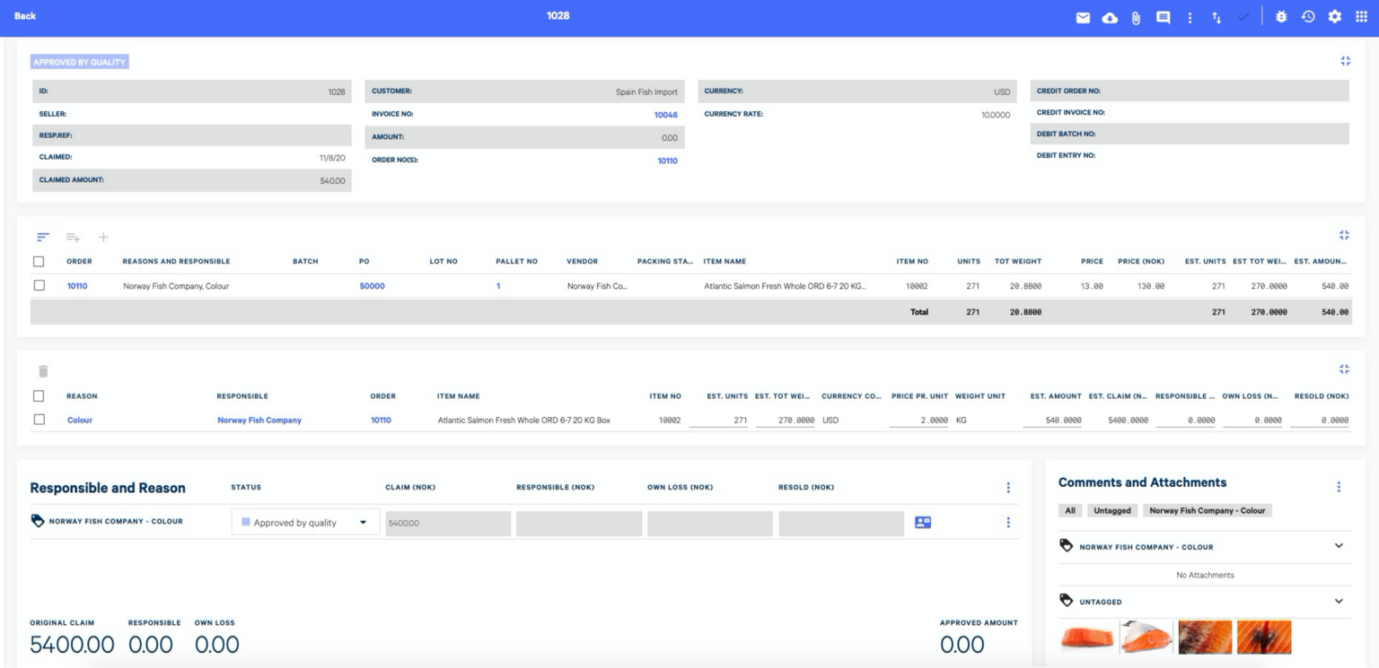Open attachments via the paperclip icon
Image resolution: width=1379 pixels, height=668 pixels.
(x=1136, y=17)
